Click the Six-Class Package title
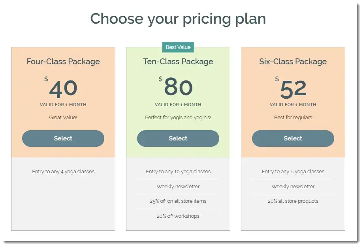This screenshot has height=247, width=363. (293, 62)
